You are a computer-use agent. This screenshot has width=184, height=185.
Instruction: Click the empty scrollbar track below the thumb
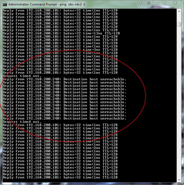[x=179, y=102]
